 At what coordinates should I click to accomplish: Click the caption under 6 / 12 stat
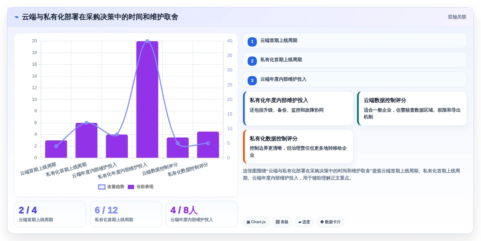pos(114,220)
